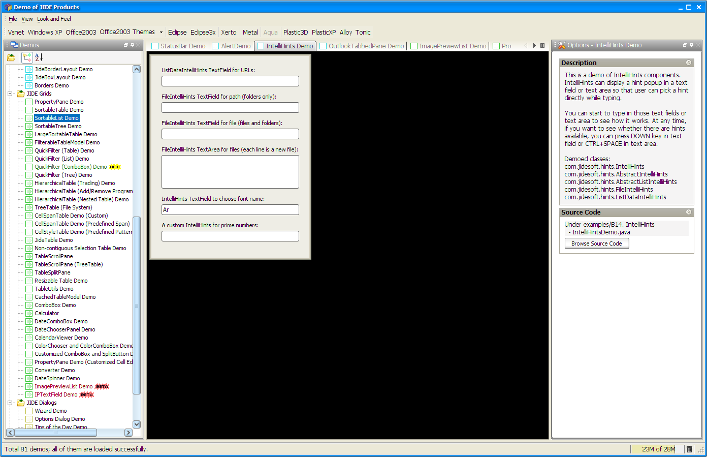Click horizontal scrollbar right arrow in Demos
This screenshot has height=457, width=707.
pos(128,433)
